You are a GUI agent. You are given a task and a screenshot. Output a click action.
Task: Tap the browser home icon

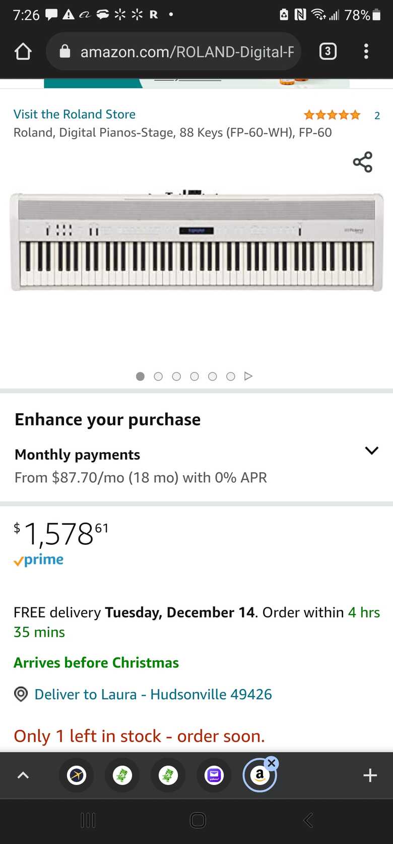pyautogui.click(x=23, y=51)
